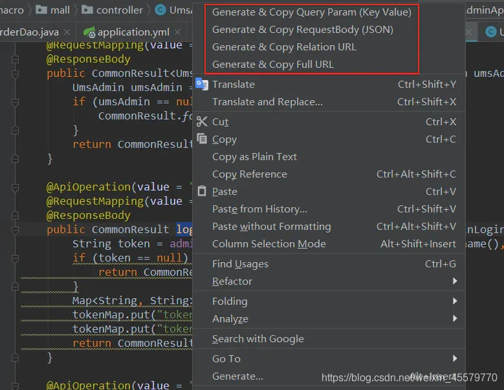Screen dimensions: 504x390
Task: Expand Analyze submenu arrow
Action: [455, 318]
